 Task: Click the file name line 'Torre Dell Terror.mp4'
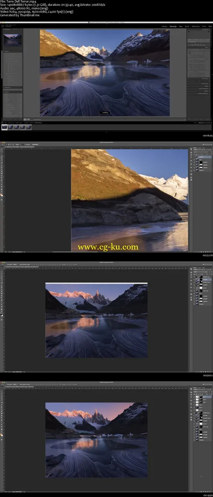(x=18, y=2)
